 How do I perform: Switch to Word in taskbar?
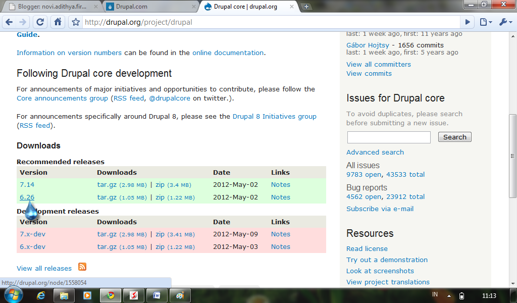point(157,295)
